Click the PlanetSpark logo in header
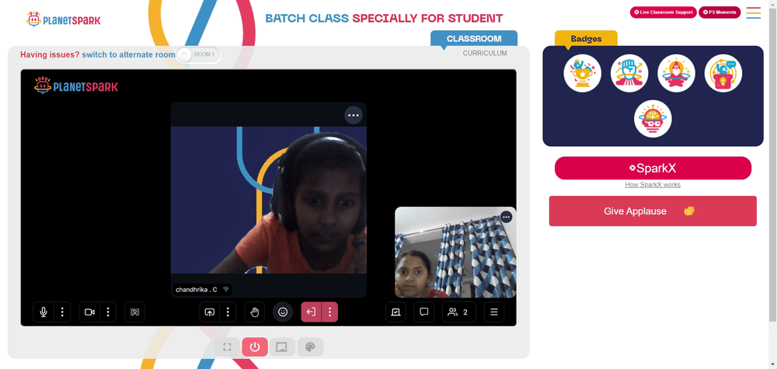Viewport: 777px width, 369px height. point(63,19)
